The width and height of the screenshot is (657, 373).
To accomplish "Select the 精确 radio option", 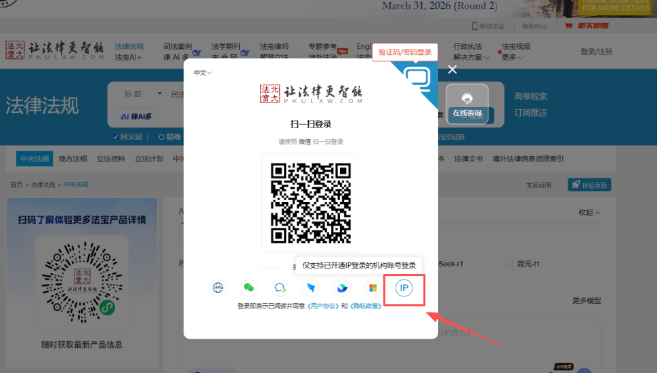I will (161, 137).
